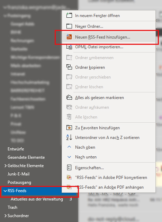Click the open envelope icon for Alles als gelesen markieren
This screenshot has width=162, height=222.
[x=69, y=98]
